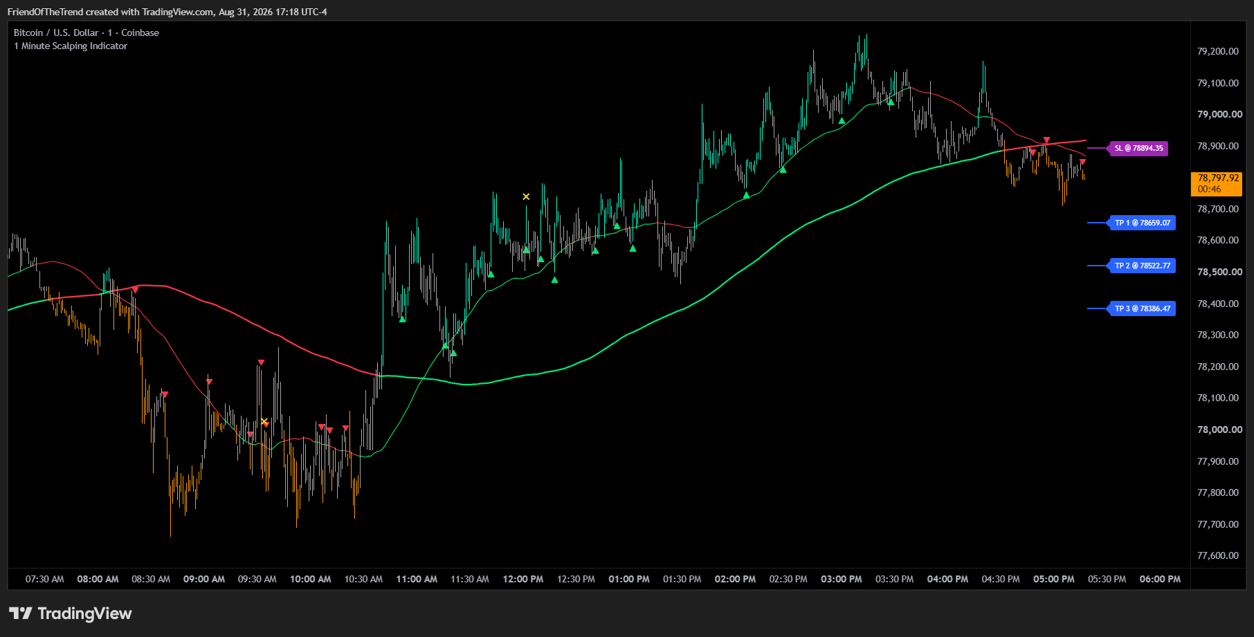Click the 03:00 PM time axis label
This screenshot has width=1254, height=637.
[842, 579]
